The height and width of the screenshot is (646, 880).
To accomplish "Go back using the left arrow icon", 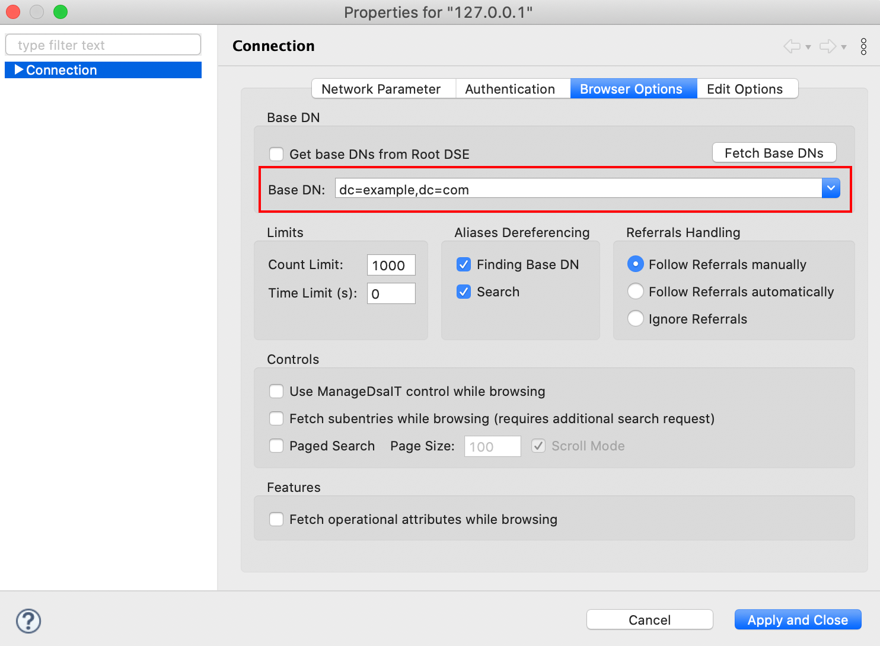I will (x=792, y=46).
